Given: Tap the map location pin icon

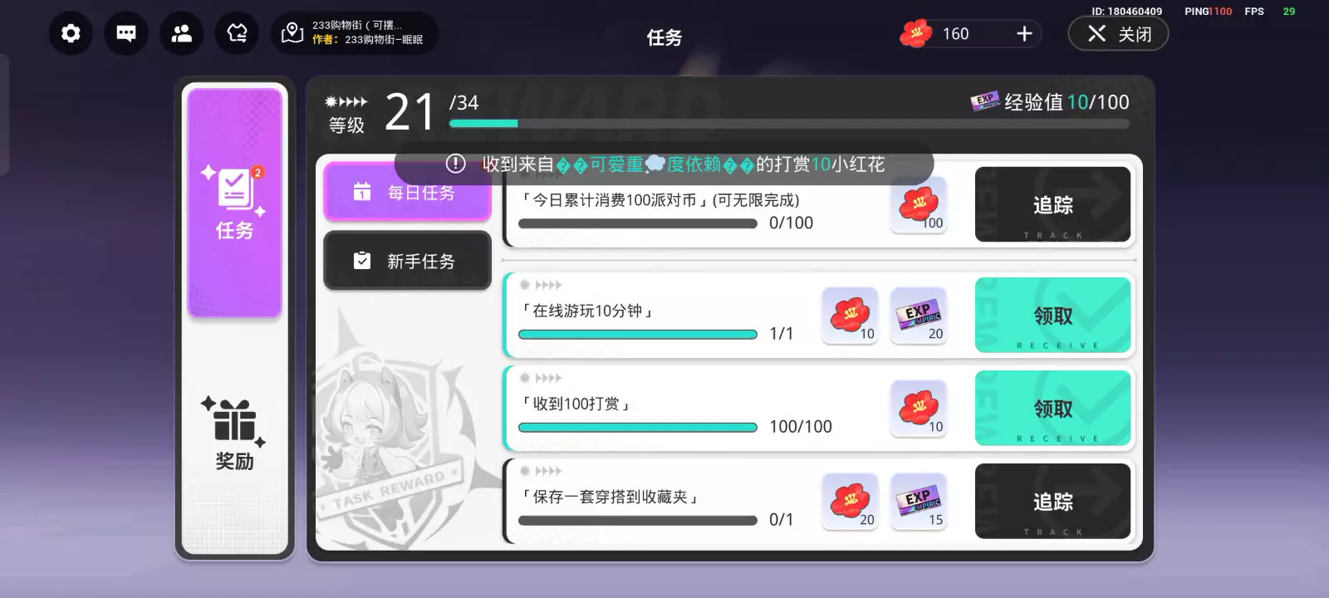Looking at the screenshot, I should tap(292, 33).
